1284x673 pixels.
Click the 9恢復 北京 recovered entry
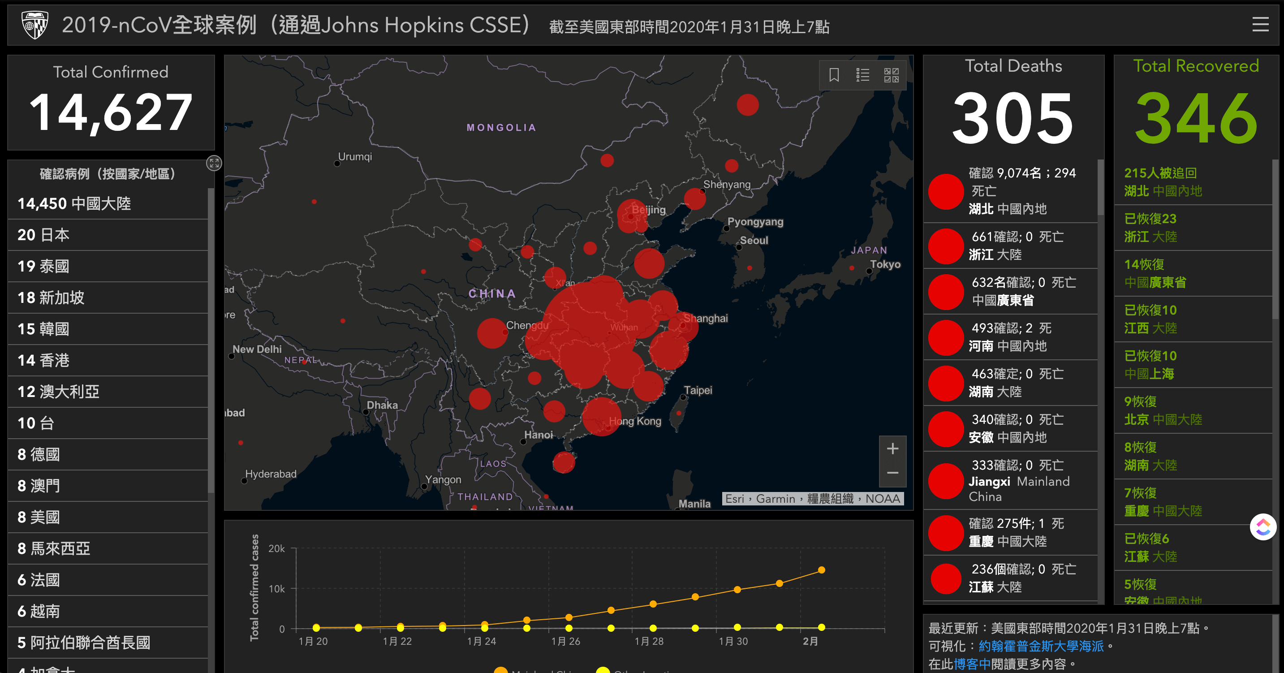pos(1194,411)
